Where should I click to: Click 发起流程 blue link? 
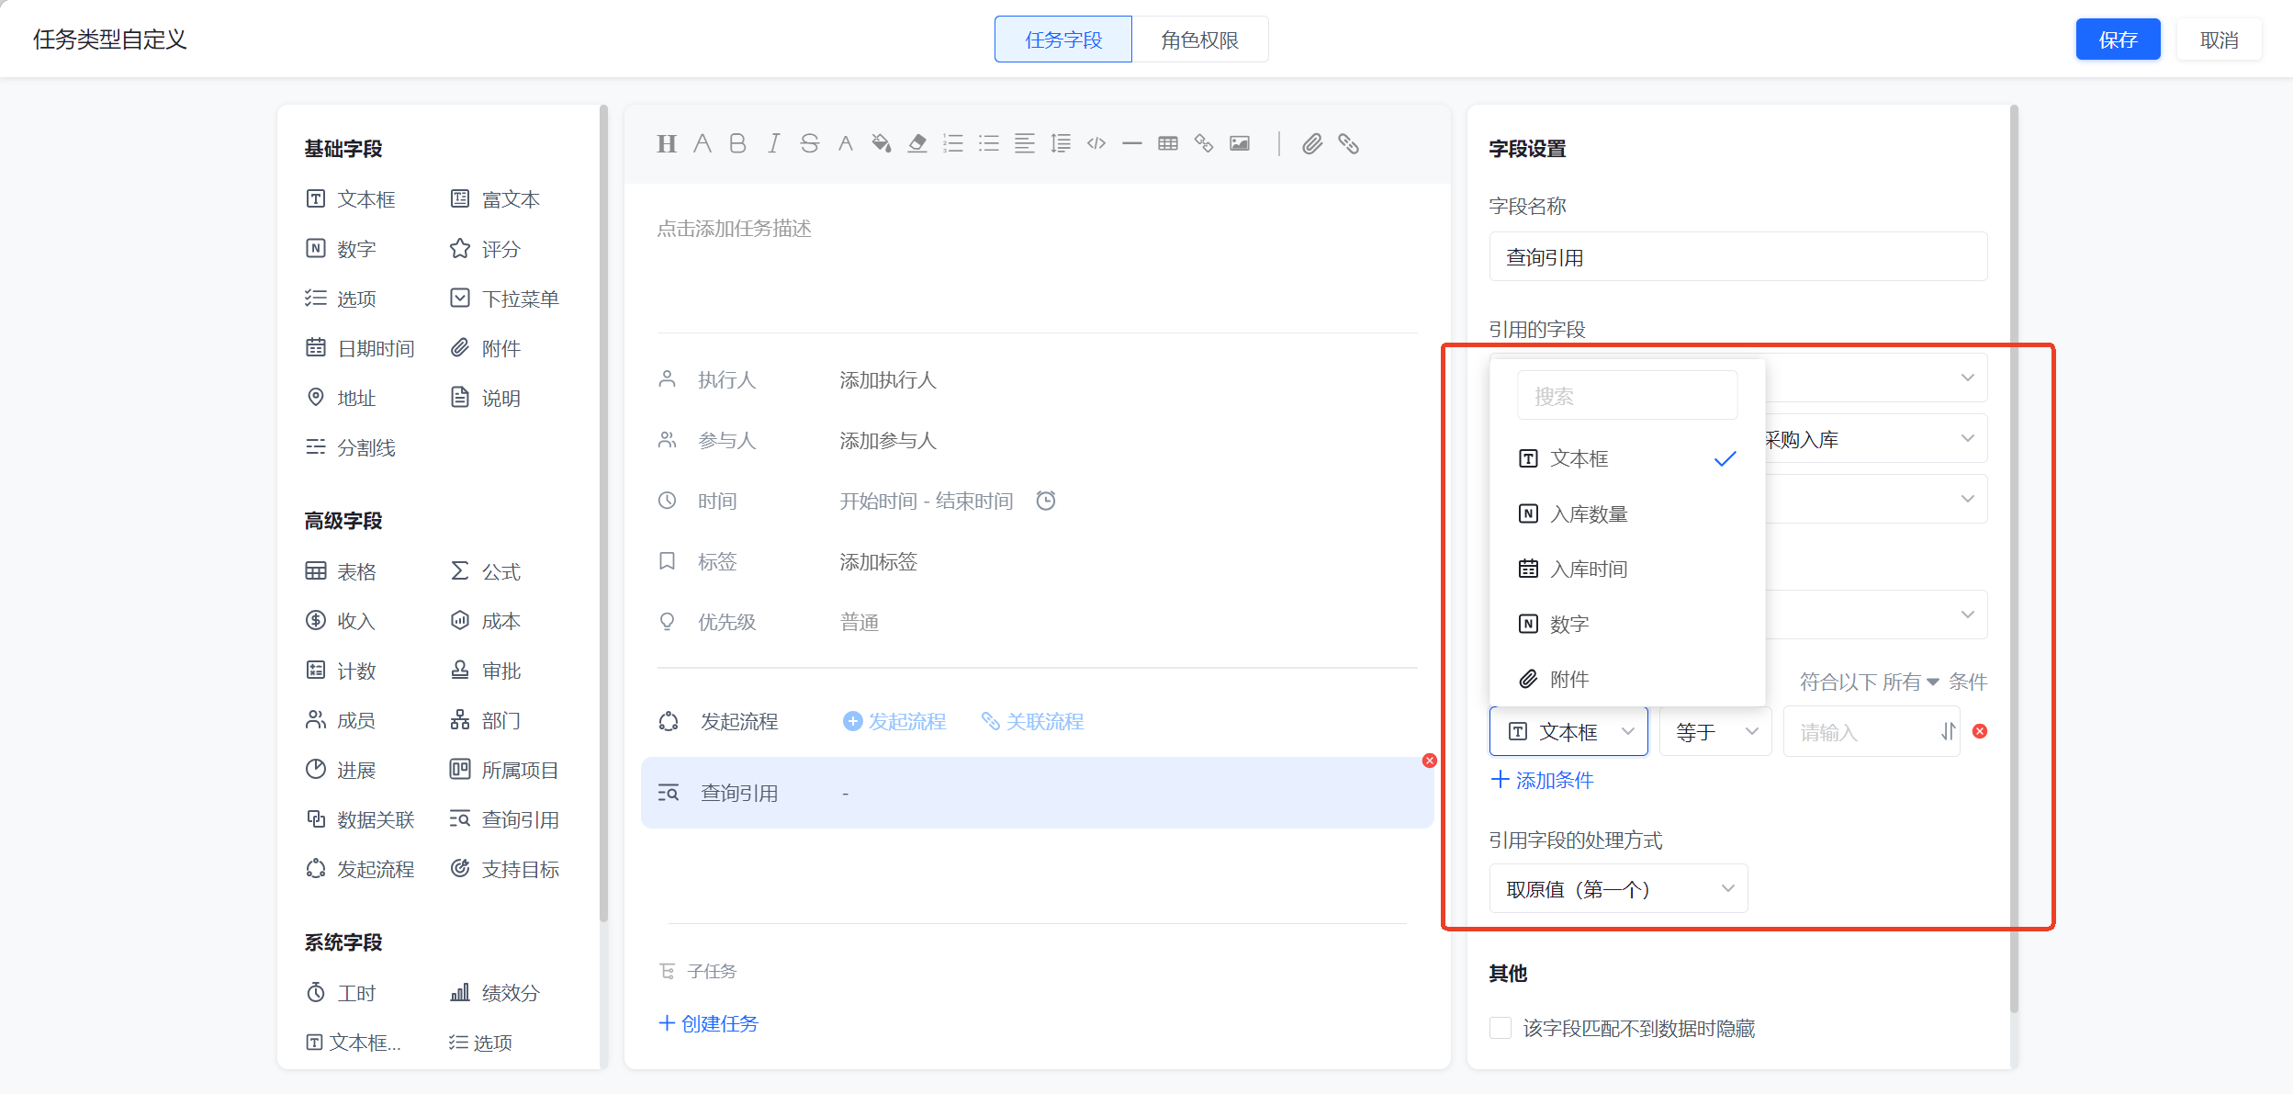(894, 721)
